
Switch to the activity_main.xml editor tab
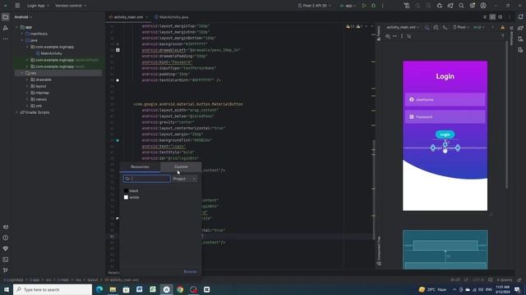(128, 17)
